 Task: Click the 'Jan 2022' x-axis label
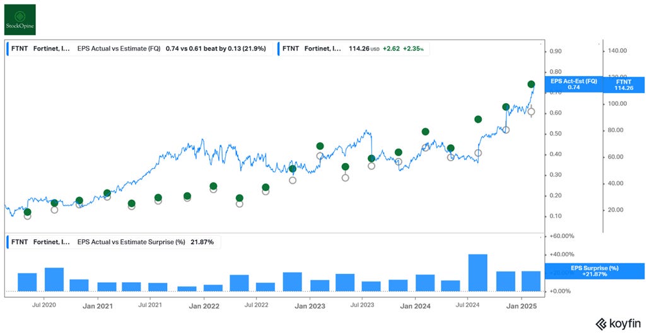[203, 306]
